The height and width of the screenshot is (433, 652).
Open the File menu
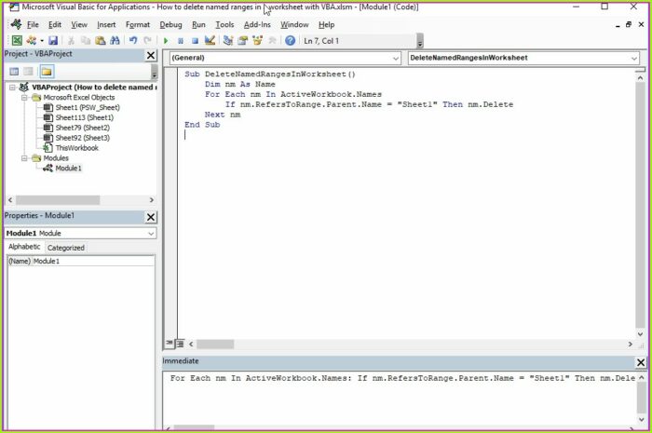click(x=33, y=25)
